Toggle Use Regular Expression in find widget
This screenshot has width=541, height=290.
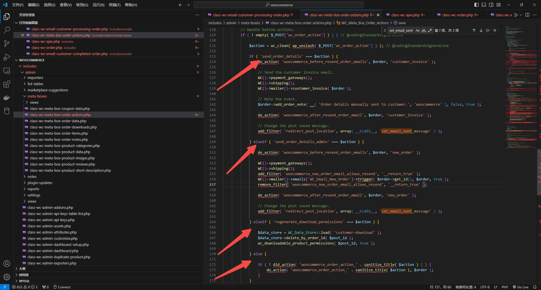pyautogui.click(x=430, y=30)
